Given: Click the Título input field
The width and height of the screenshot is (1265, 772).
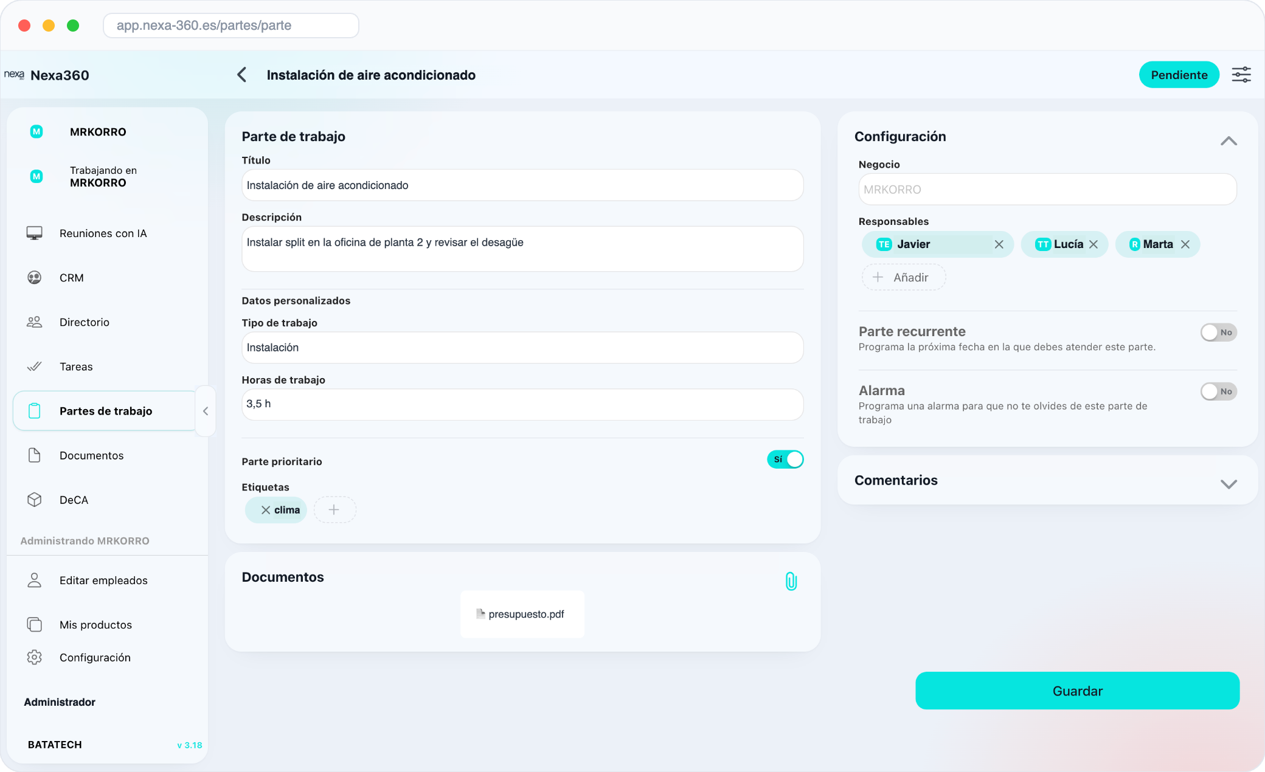Looking at the screenshot, I should [x=522, y=185].
